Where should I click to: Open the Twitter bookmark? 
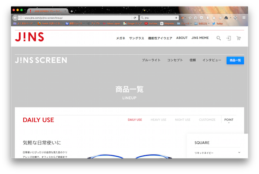pos(218,23)
